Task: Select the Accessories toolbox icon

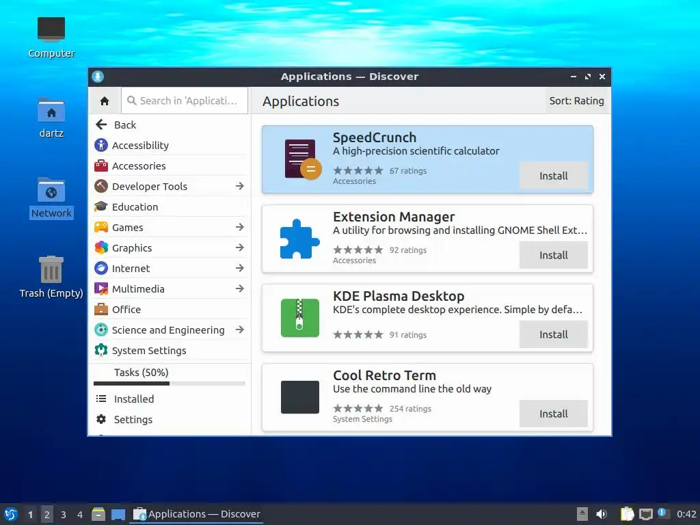Action: coord(101,165)
